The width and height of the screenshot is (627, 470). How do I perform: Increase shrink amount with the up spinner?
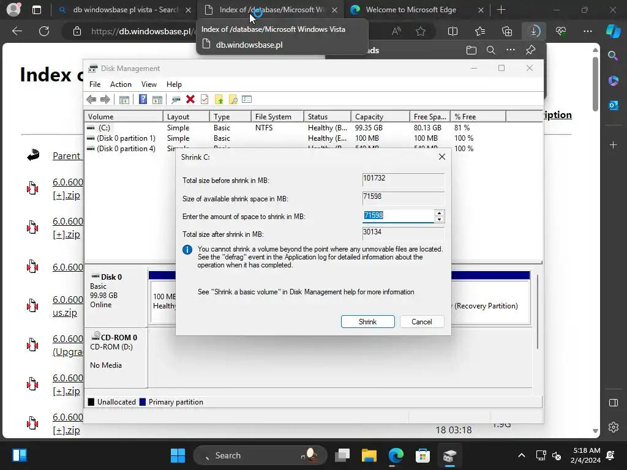point(439,213)
